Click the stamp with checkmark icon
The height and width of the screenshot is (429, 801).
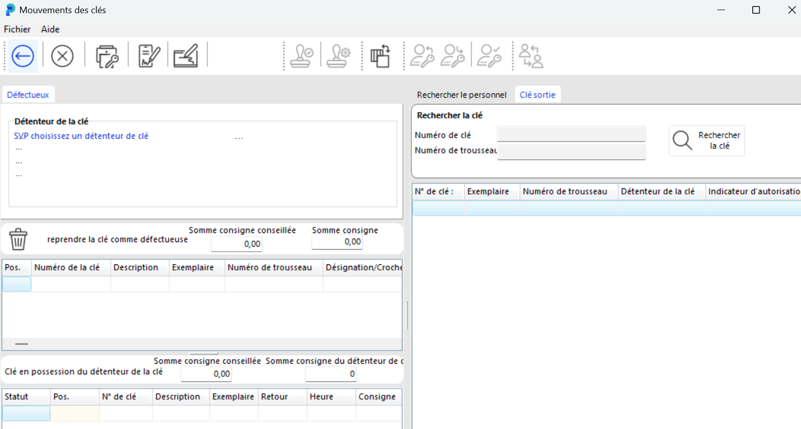(301, 56)
